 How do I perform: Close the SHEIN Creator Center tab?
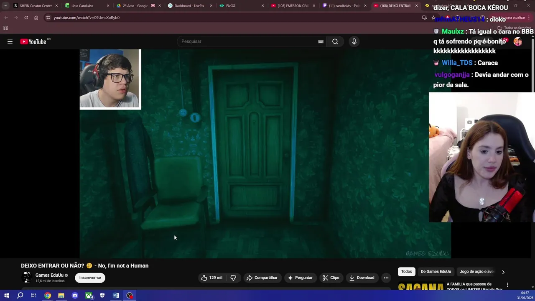(56, 6)
